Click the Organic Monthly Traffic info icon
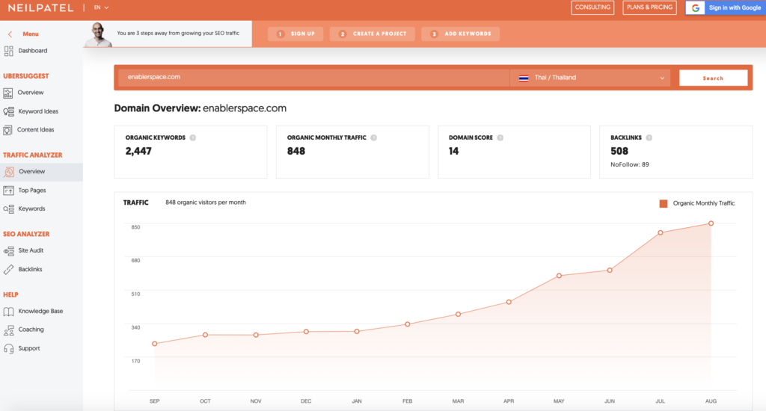The image size is (766, 411). 374,137
